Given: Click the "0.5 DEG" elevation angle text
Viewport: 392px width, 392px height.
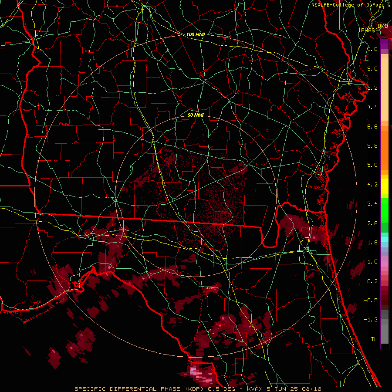Looking at the screenshot, I should point(222,389).
